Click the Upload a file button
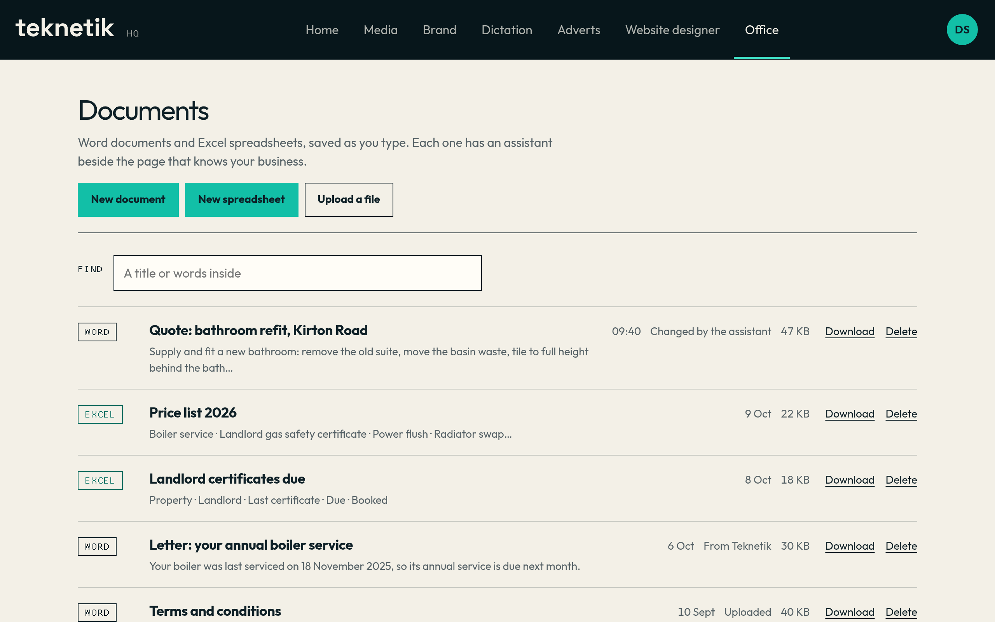Image resolution: width=995 pixels, height=622 pixels. [349, 199]
